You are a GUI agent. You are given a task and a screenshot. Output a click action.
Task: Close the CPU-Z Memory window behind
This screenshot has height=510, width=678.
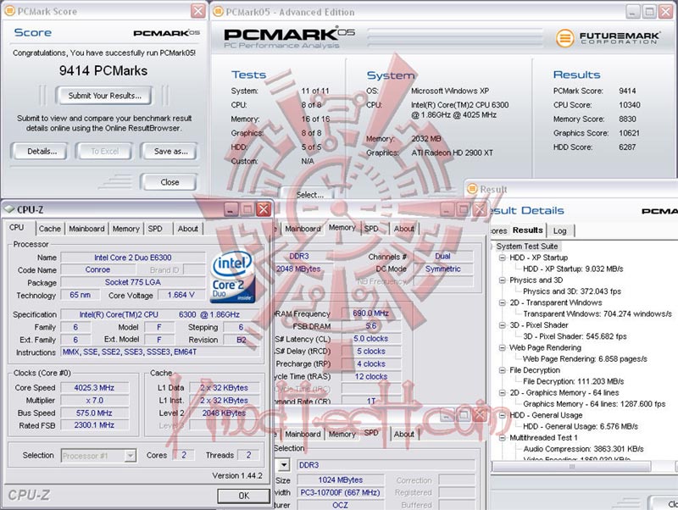[x=479, y=210]
